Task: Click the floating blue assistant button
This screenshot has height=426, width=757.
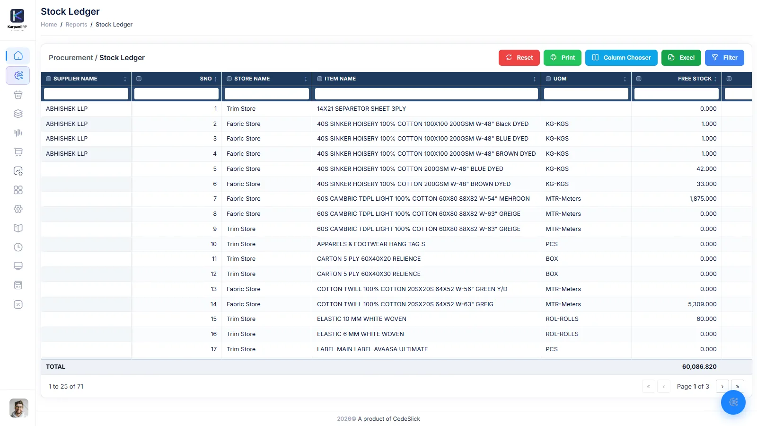Action: [x=733, y=402]
